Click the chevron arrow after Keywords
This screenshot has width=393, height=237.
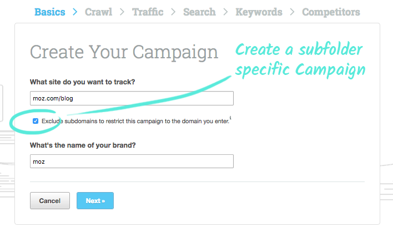pyautogui.click(x=292, y=12)
